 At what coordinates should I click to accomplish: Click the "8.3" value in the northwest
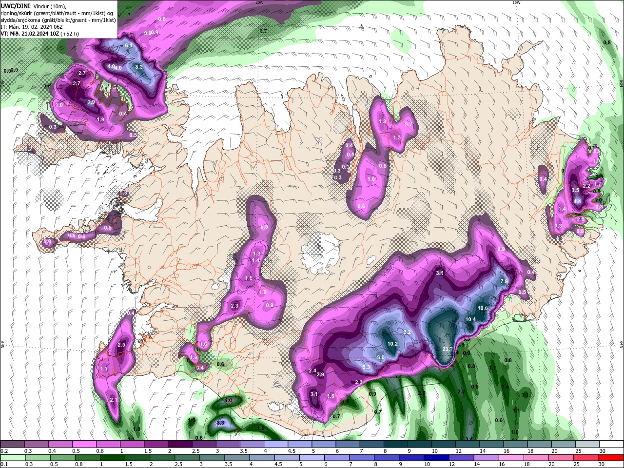pos(138,67)
